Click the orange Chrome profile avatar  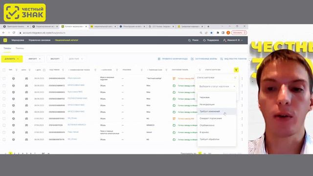coord(228,33)
